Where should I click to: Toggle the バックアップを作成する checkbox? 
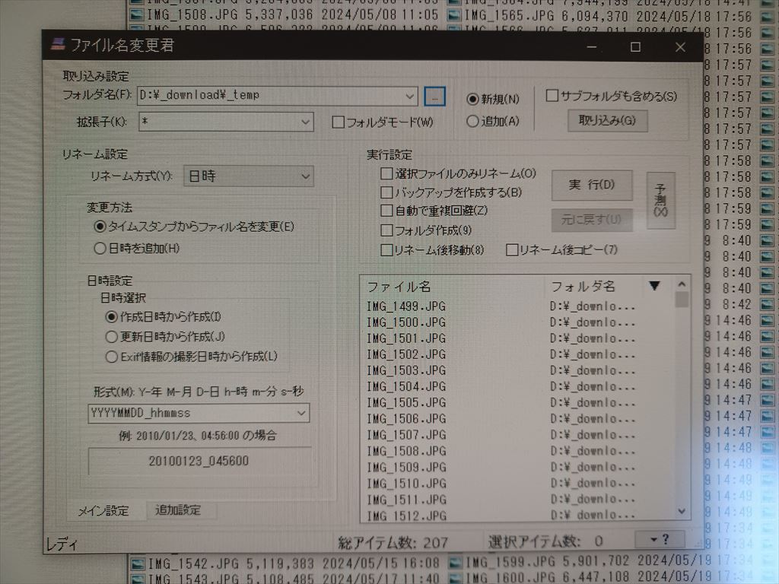click(387, 193)
